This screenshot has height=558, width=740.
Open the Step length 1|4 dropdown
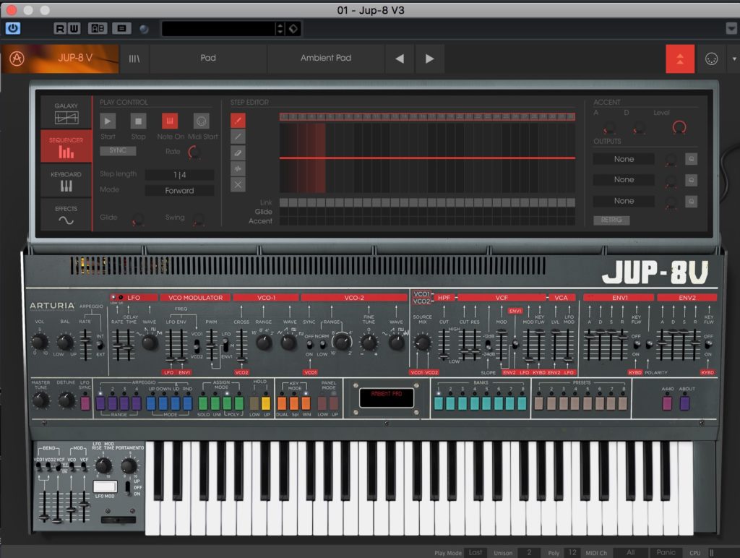pyautogui.click(x=179, y=175)
